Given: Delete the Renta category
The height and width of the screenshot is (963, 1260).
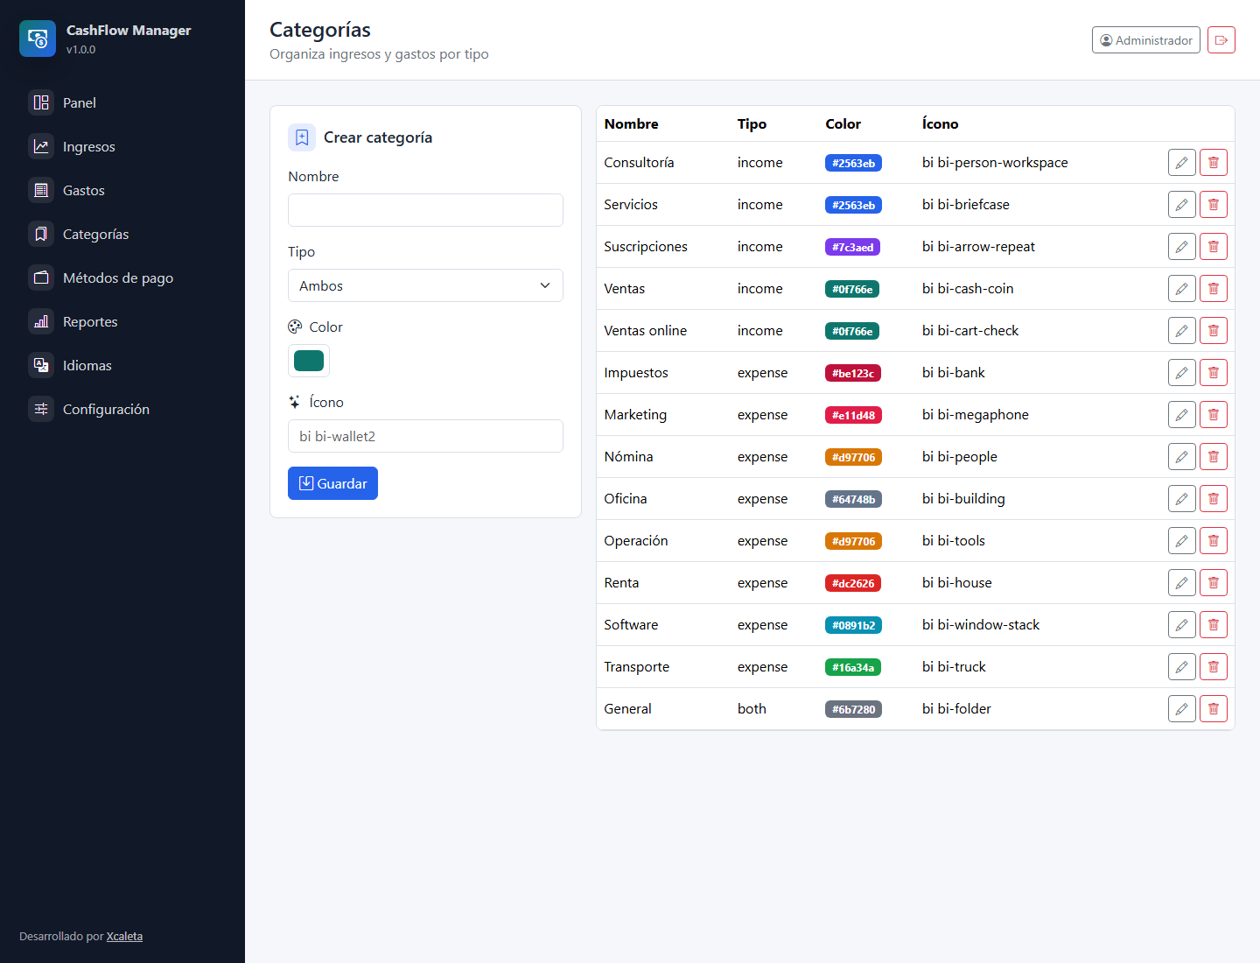Looking at the screenshot, I should (x=1213, y=583).
